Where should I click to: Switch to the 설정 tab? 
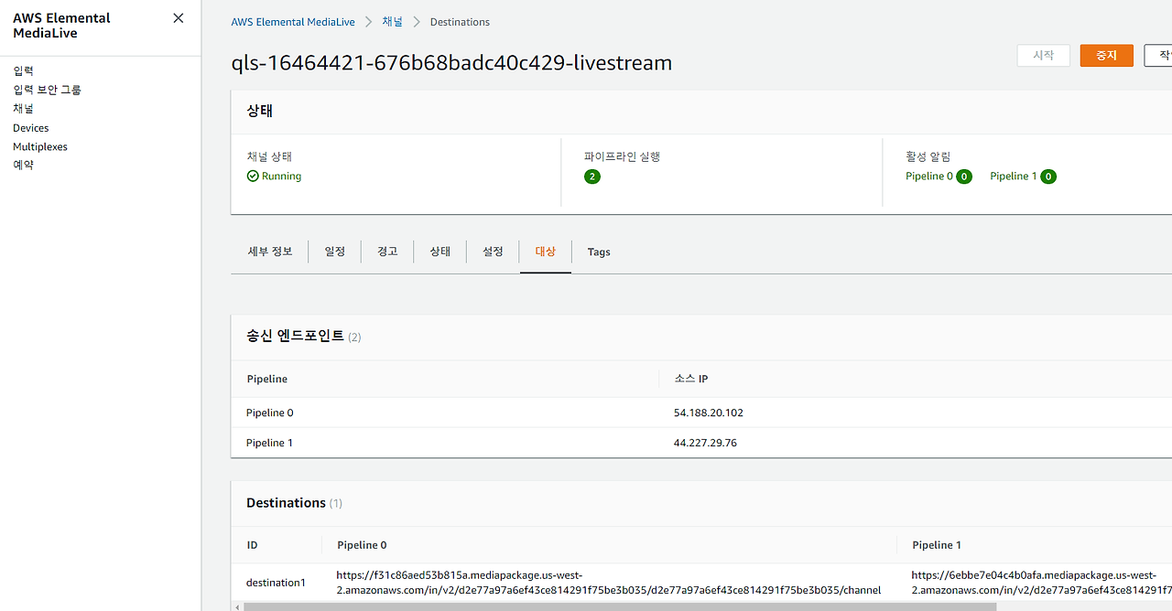pos(493,252)
